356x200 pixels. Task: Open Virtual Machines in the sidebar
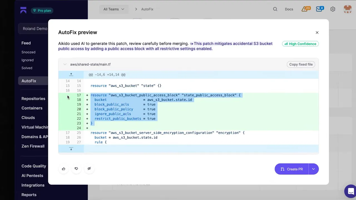click(35, 127)
